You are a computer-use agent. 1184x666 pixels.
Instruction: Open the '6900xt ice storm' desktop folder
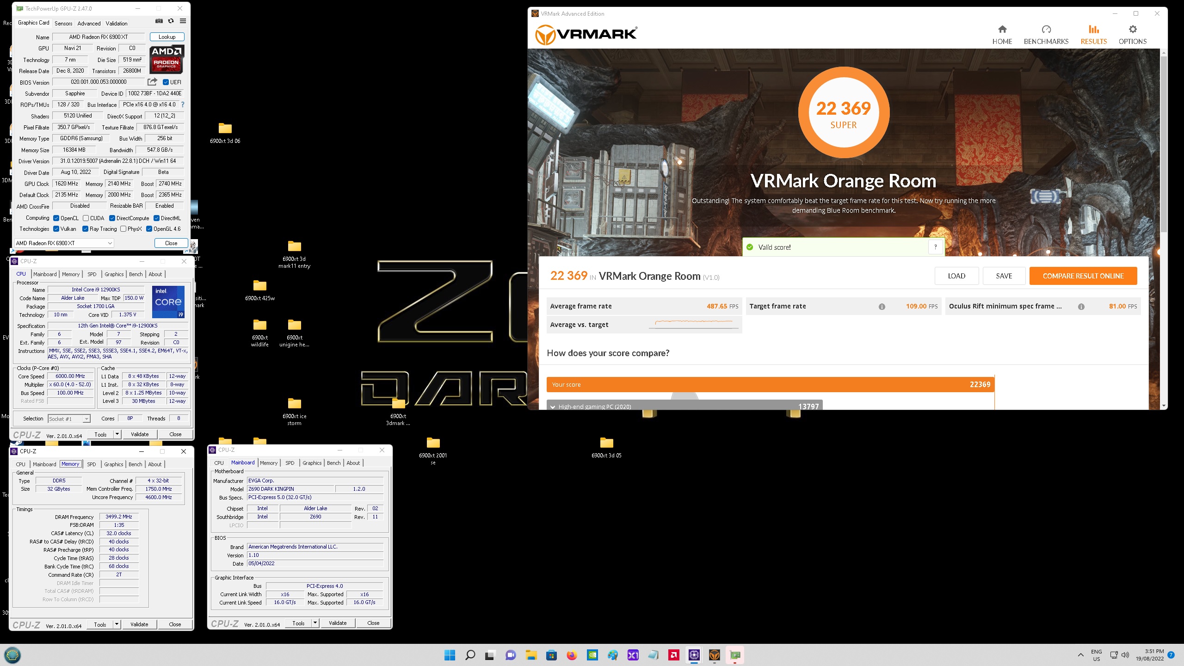click(x=295, y=411)
